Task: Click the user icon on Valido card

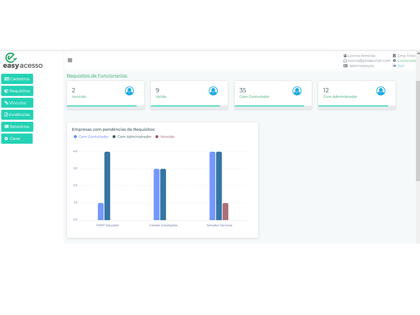Action: [213, 91]
